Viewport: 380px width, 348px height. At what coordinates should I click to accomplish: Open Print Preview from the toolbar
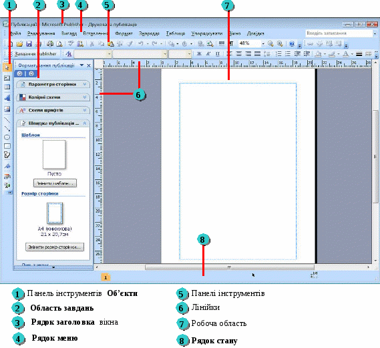pos(59,44)
